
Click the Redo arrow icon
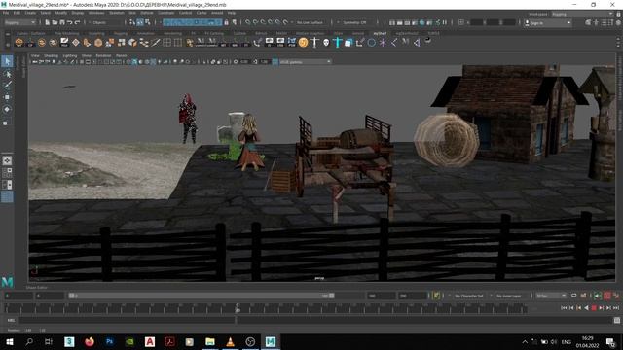pyautogui.click(x=77, y=22)
